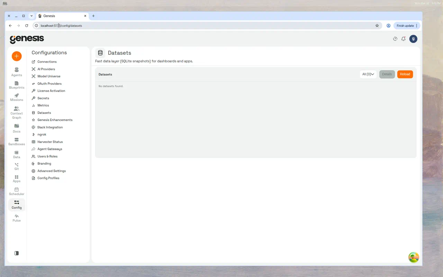Open Chrome profile icon
This screenshot has width=443, height=277.
click(x=388, y=26)
